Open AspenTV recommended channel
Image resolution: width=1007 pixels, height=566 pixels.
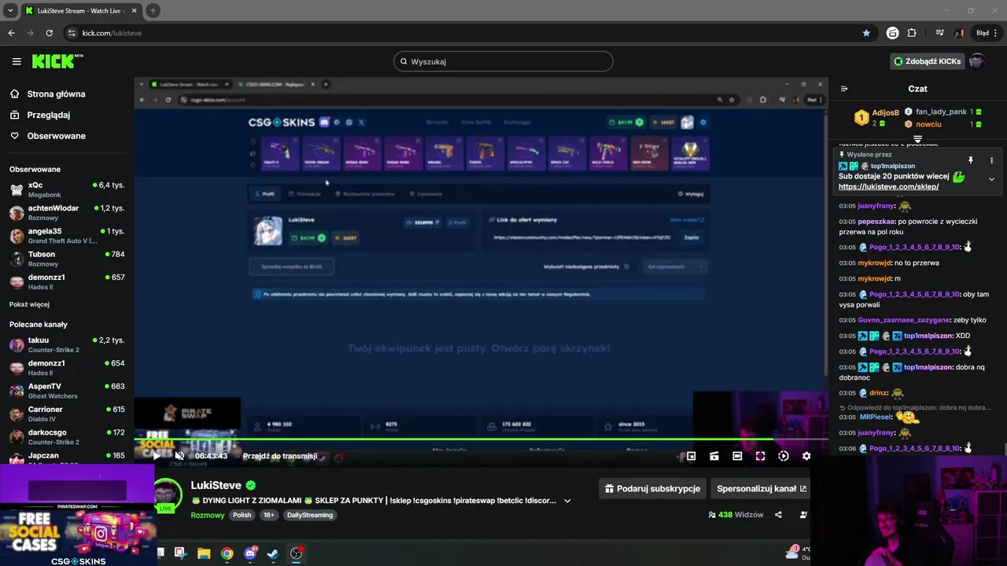click(67, 391)
